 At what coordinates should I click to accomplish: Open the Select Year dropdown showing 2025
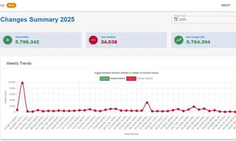coord(204,19)
